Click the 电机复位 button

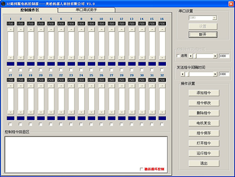point(204,123)
